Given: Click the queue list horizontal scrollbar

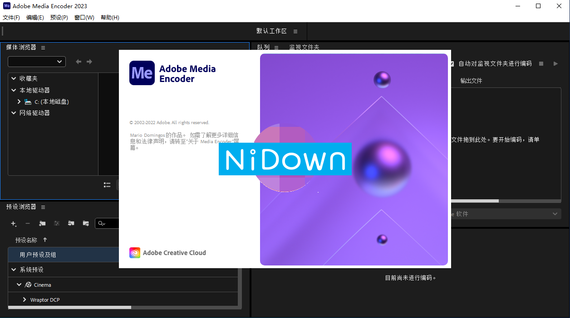Looking at the screenshot, I should click(475, 201).
